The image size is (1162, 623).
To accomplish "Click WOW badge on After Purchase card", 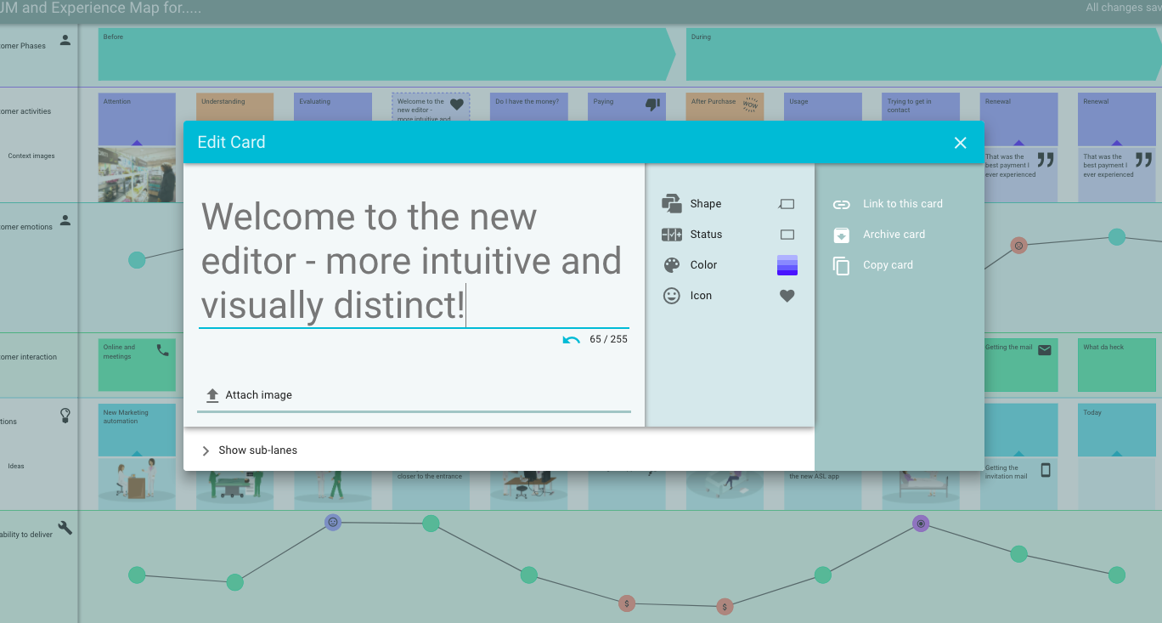I will pyautogui.click(x=750, y=105).
